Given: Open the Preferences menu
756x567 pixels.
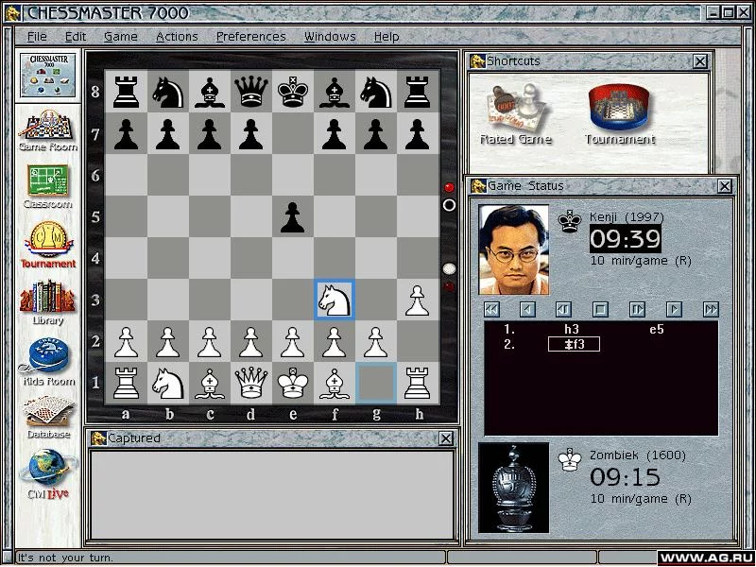Looking at the screenshot, I should pyautogui.click(x=250, y=37).
